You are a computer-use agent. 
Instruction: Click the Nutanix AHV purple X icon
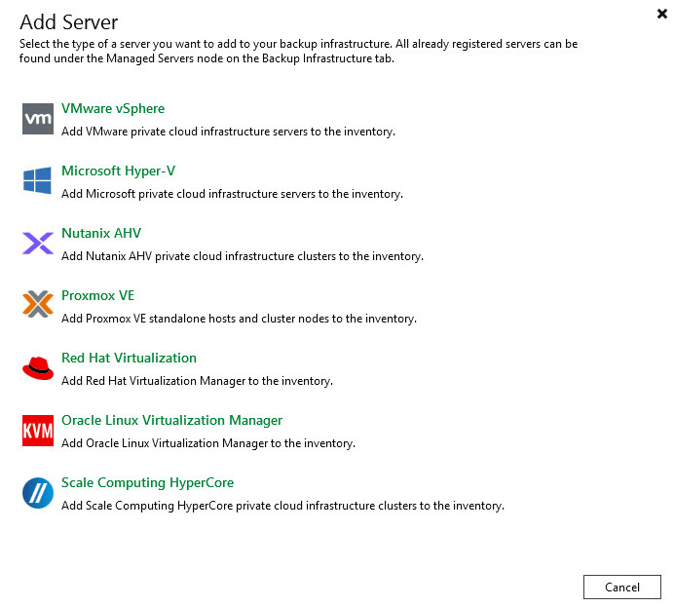pyautogui.click(x=38, y=243)
